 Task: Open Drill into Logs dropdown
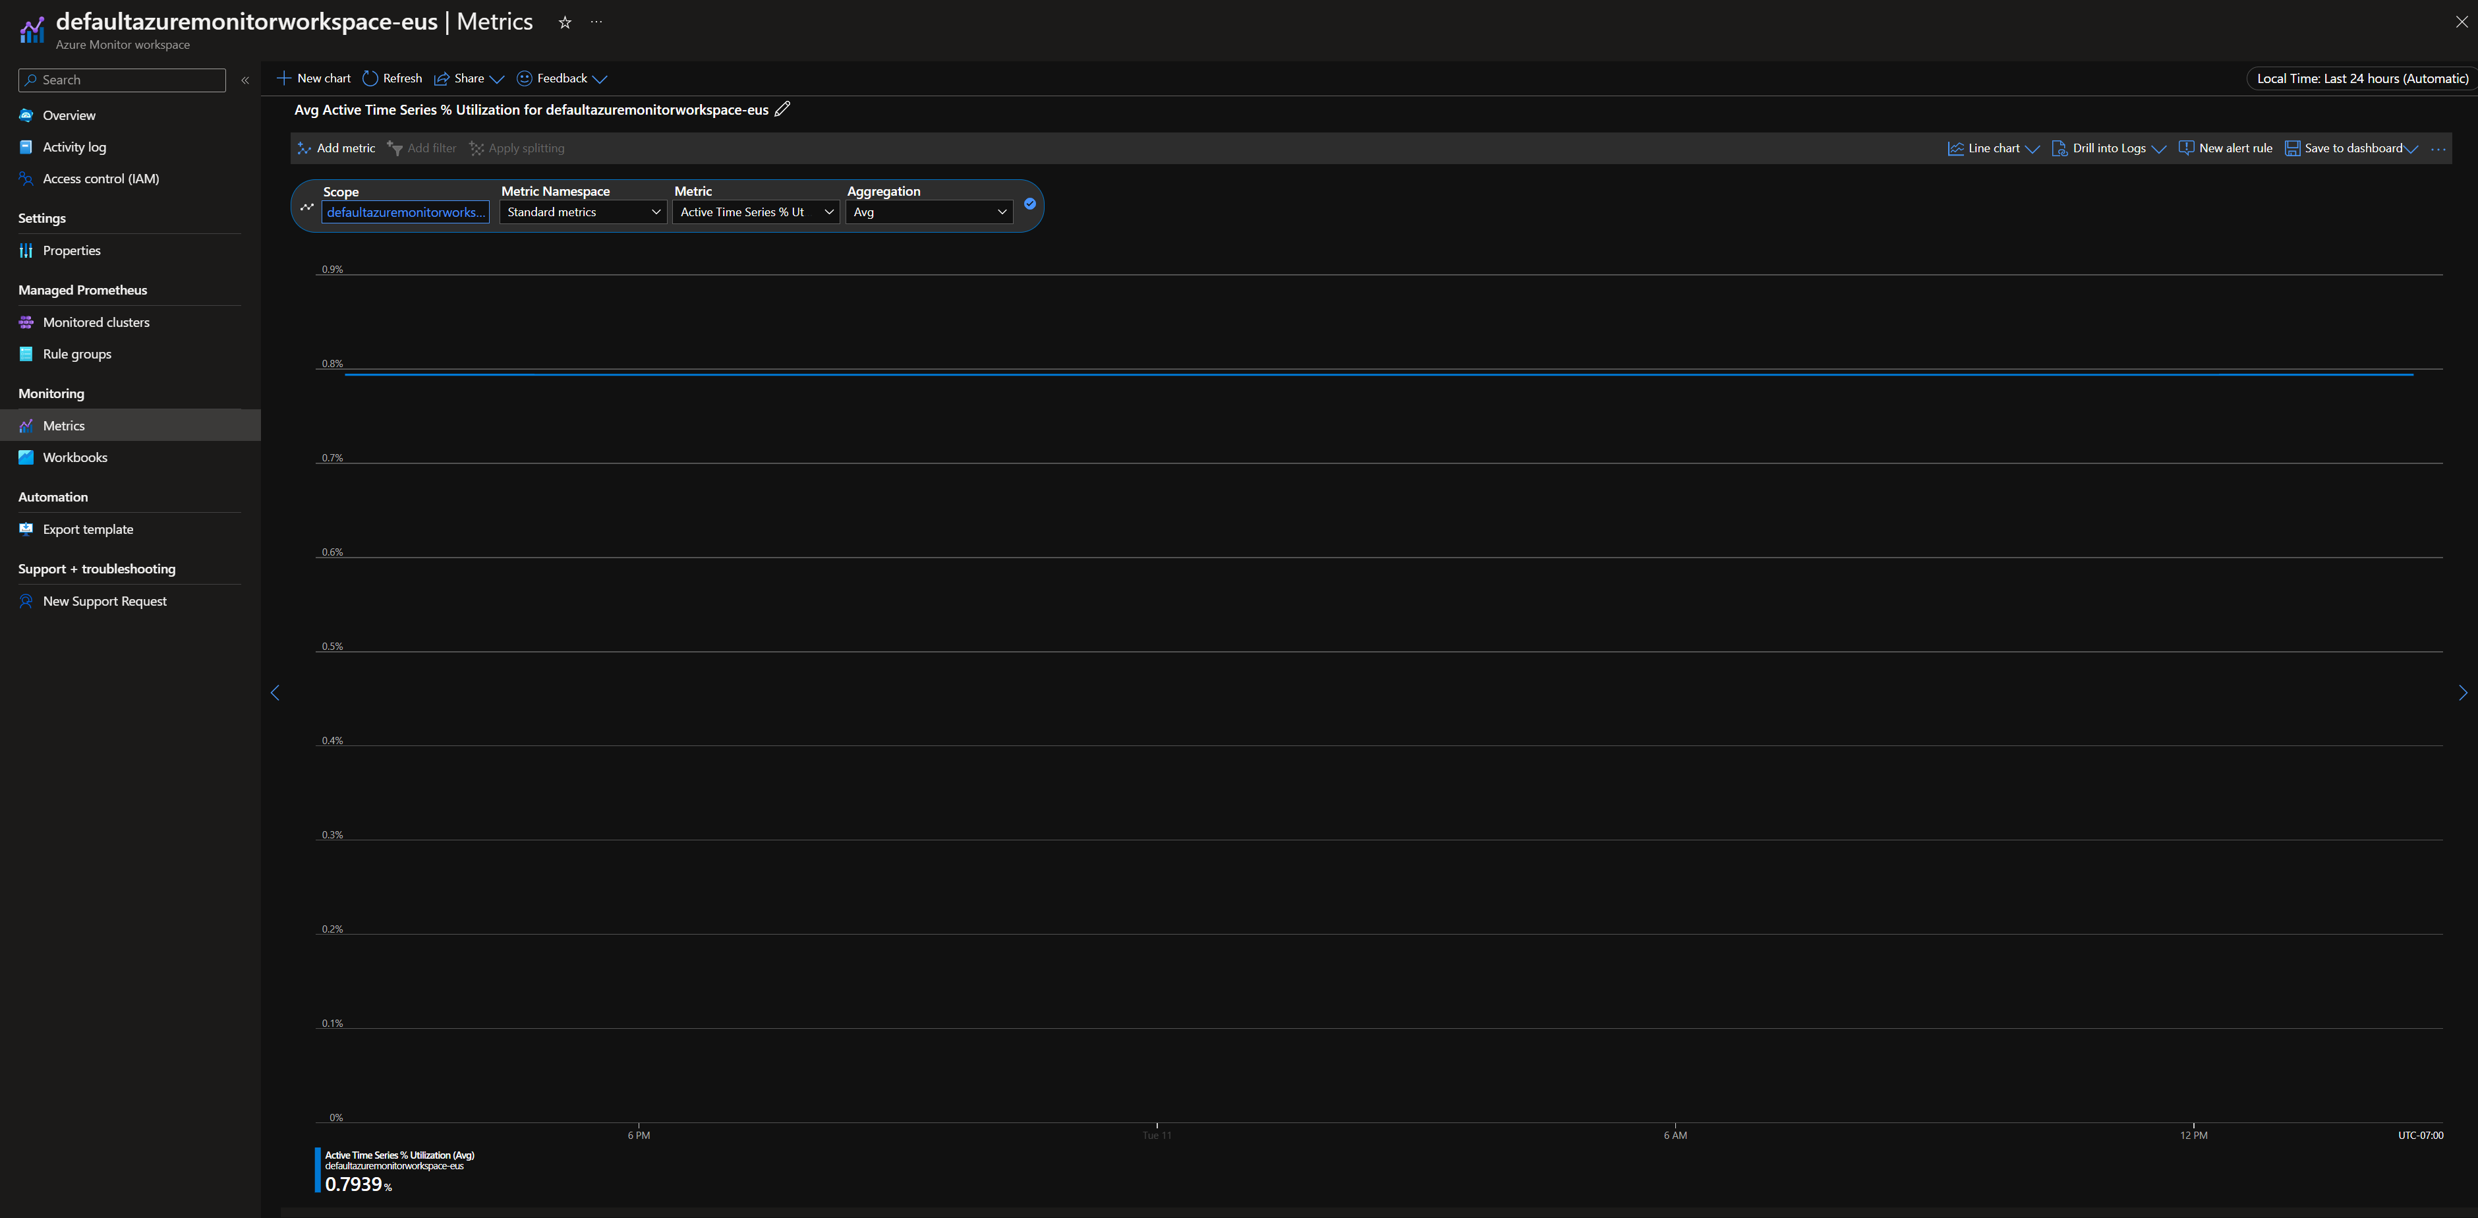(x=2109, y=148)
